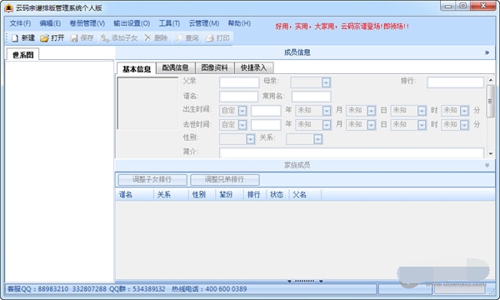500x300 pixels.
Task: Click the 谱名 input field
Action: pyautogui.click(x=238, y=97)
